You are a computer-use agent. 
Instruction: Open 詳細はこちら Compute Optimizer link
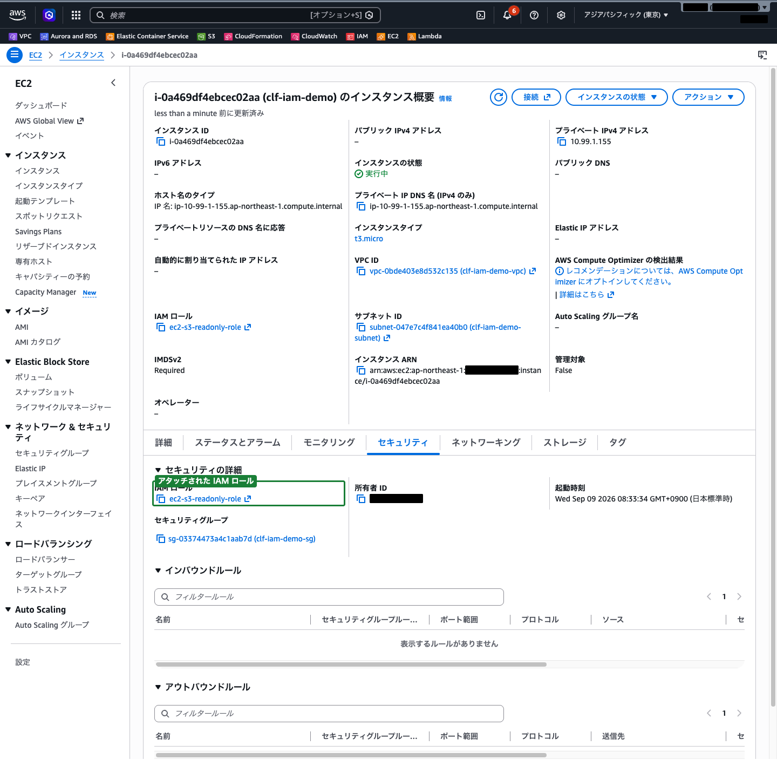pos(587,295)
